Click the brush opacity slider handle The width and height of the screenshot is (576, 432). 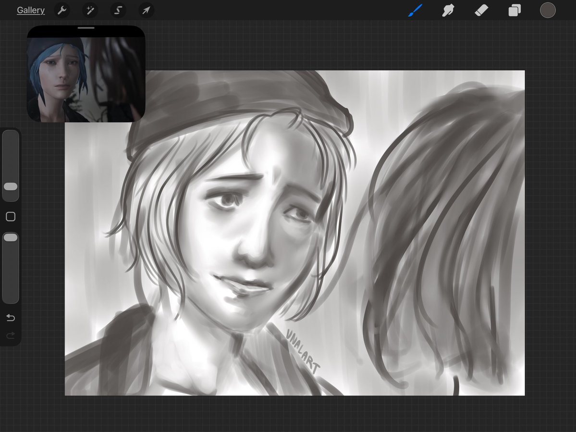[x=11, y=237]
